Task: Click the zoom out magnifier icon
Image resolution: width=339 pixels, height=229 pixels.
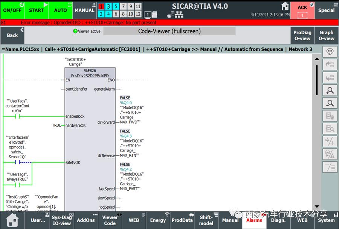Action: [x=330, y=103]
